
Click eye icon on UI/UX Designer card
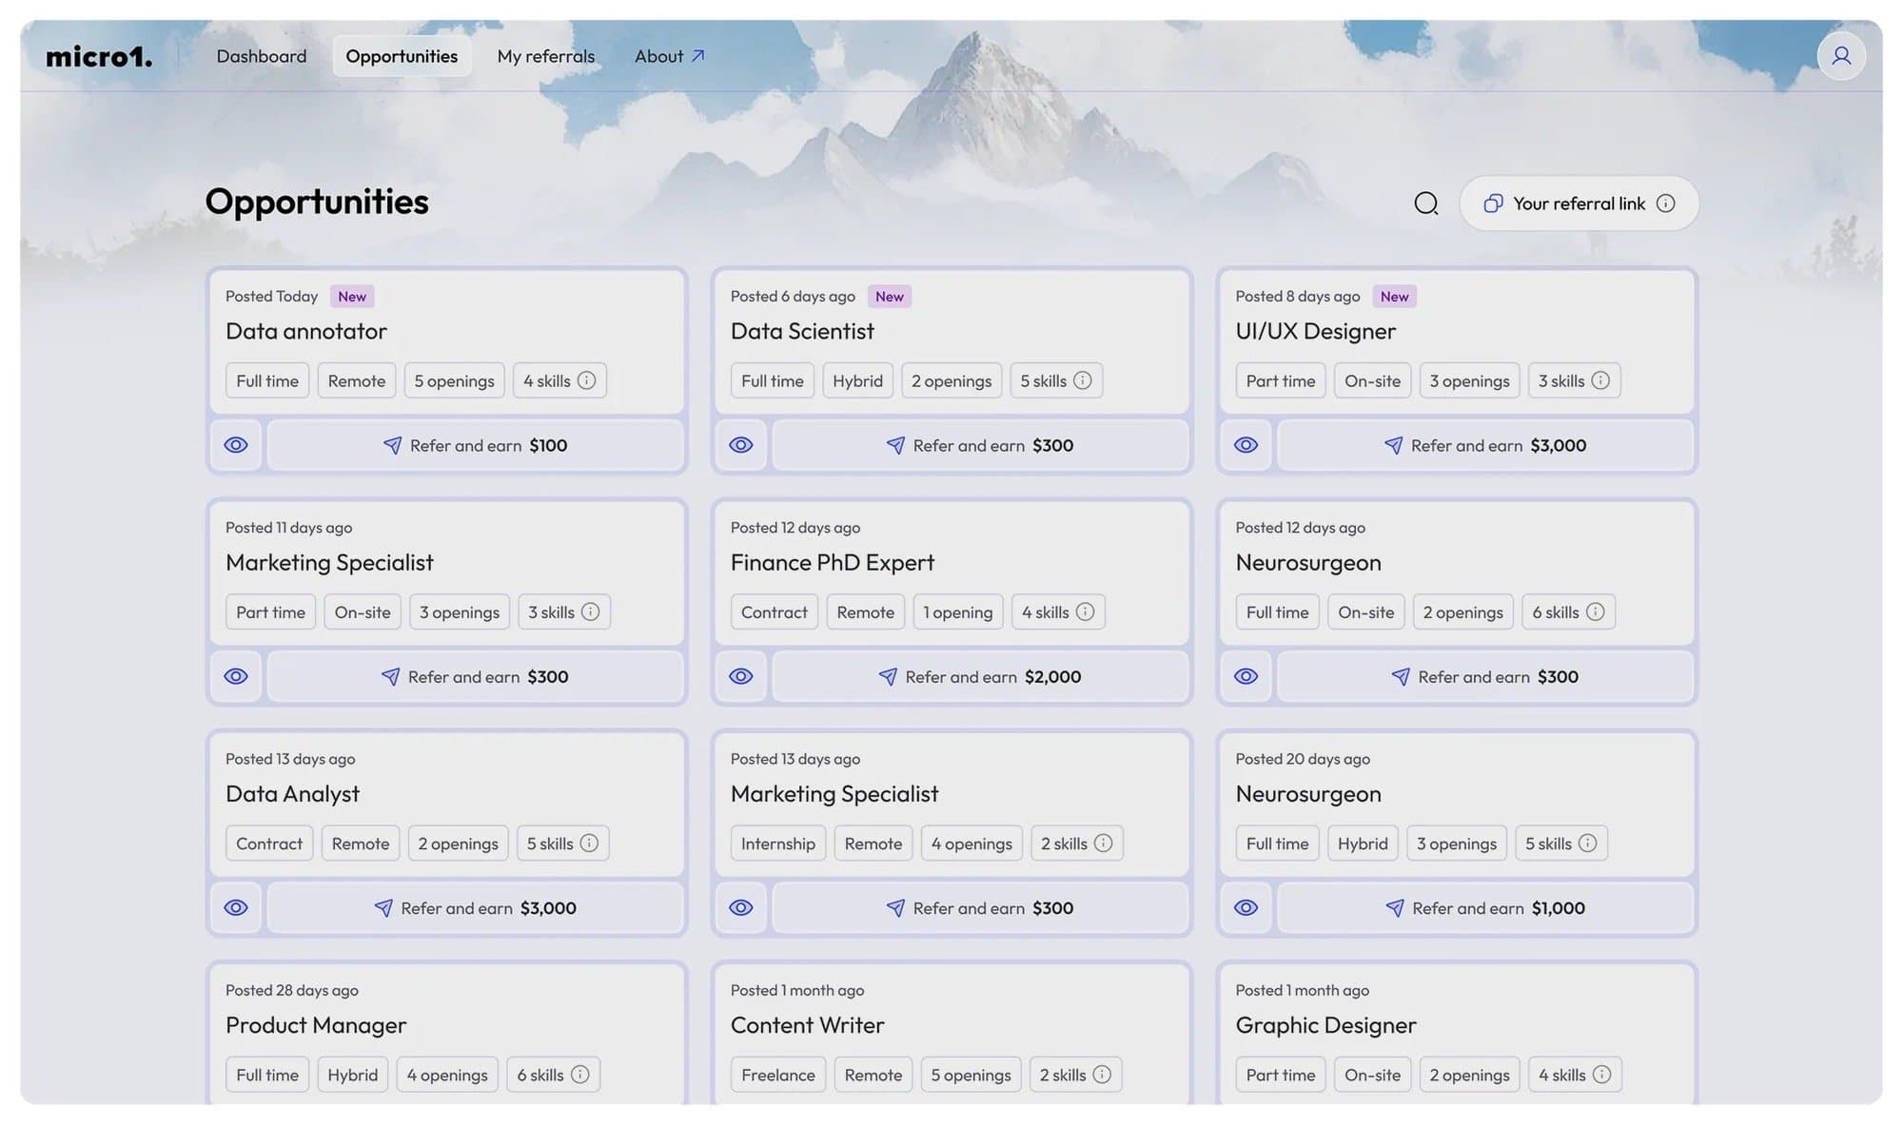click(1246, 445)
